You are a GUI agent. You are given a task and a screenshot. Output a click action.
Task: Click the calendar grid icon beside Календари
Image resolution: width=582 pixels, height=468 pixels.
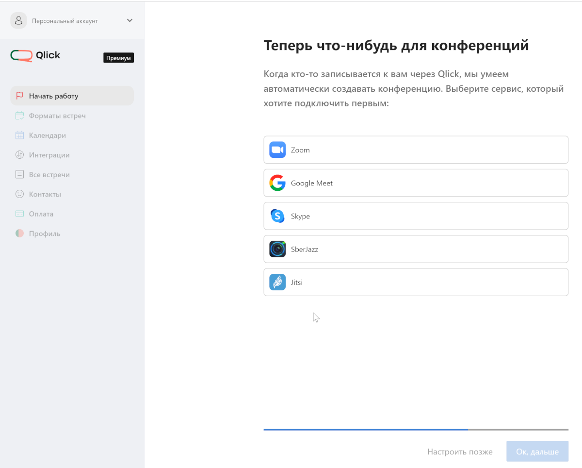pyautogui.click(x=19, y=135)
